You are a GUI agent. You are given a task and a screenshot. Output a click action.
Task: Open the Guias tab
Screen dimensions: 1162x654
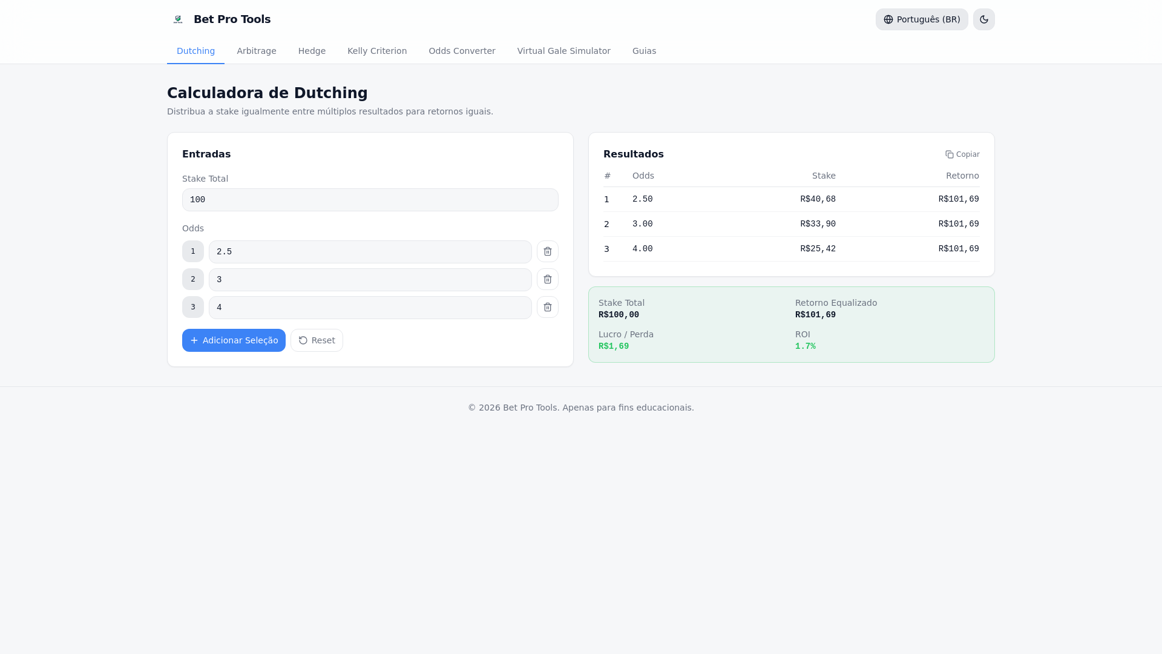pos(644,51)
